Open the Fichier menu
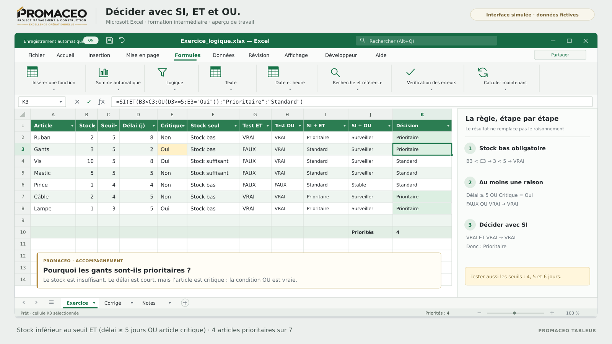The height and width of the screenshot is (344, 612). click(x=36, y=55)
